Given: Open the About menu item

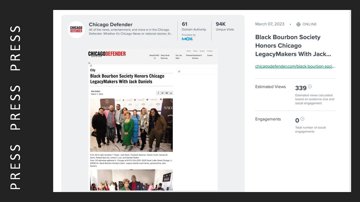Looking at the screenshot, I should click(195, 51).
